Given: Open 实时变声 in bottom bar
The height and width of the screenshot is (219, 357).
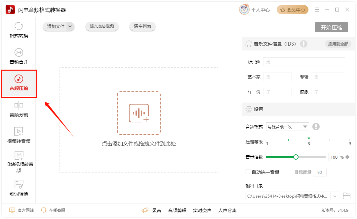Looking at the screenshot, I should (x=202, y=211).
